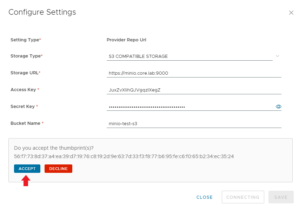
Task: Select the Bucket Name field
Action: click(x=194, y=123)
